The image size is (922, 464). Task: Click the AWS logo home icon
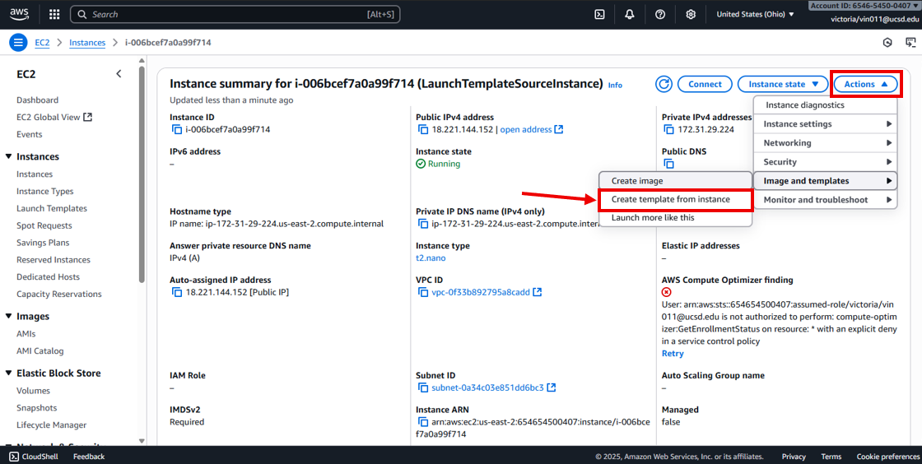click(20, 14)
